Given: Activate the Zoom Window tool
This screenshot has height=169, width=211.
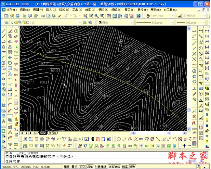Looking at the screenshot, I should (96, 16).
